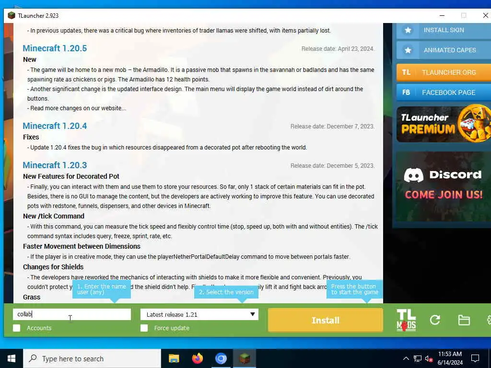Open the network status tray icon
Viewport: 491px width, 368px height.
click(x=418, y=358)
